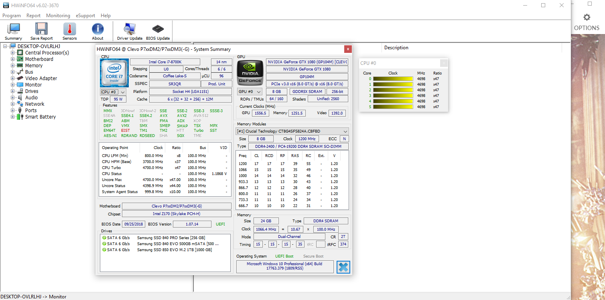Viewport: 605px width, 300px height.
Task: Click the NVIDIA GeForce GTX 1080 field
Action: 307,69
